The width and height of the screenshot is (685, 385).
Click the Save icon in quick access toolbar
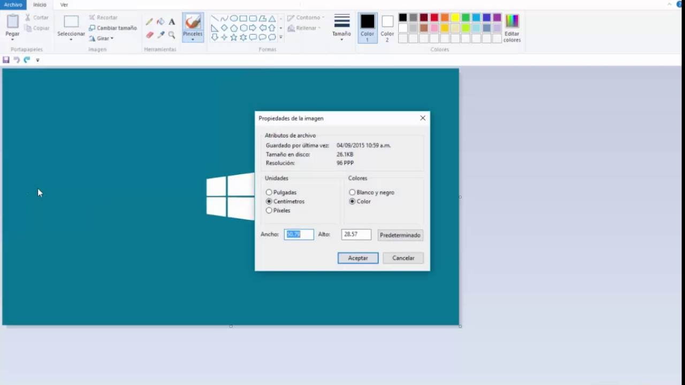point(6,60)
